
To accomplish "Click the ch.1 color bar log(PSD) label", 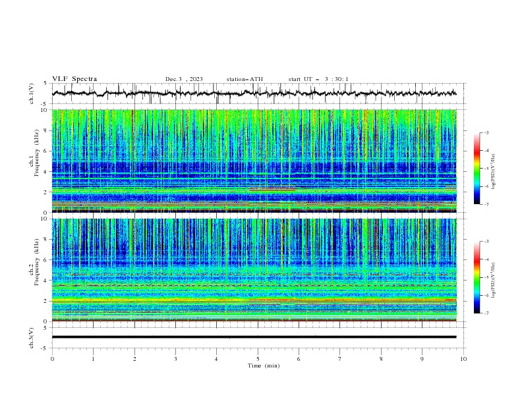I will click(493, 172).
